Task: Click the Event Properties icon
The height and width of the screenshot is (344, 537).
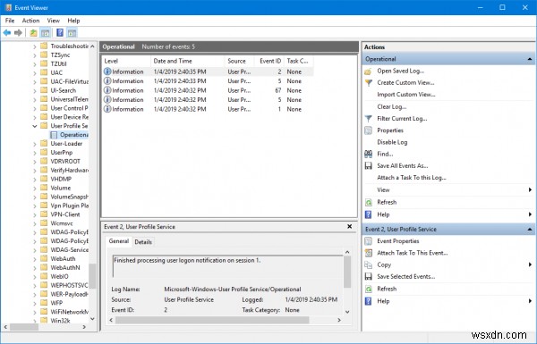Action: tap(368, 241)
